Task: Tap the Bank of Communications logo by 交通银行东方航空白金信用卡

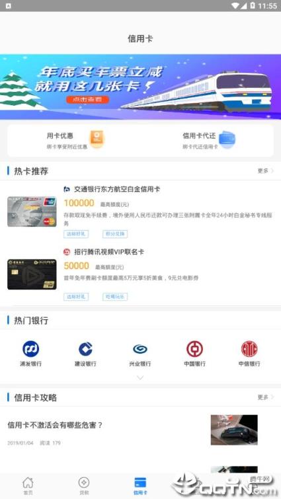Action: click(67, 189)
